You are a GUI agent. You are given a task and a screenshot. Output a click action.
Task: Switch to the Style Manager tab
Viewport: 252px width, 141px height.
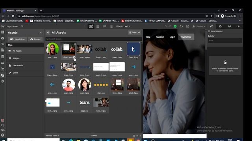(230, 26)
